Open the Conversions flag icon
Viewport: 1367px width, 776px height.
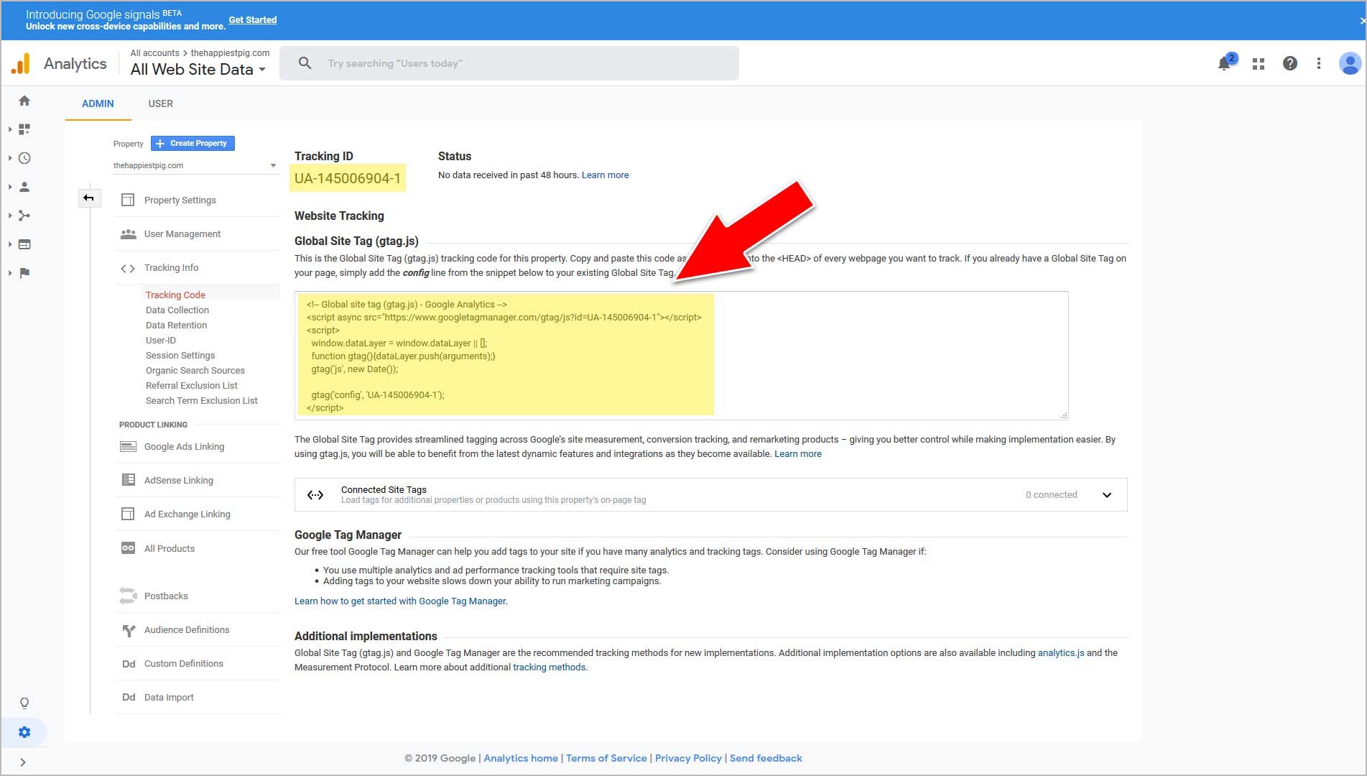tap(24, 273)
